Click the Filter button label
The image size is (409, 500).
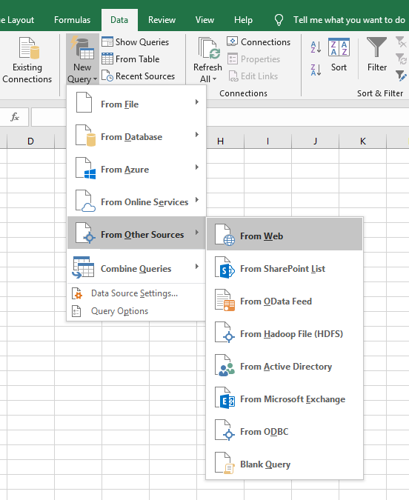coord(377,67)
